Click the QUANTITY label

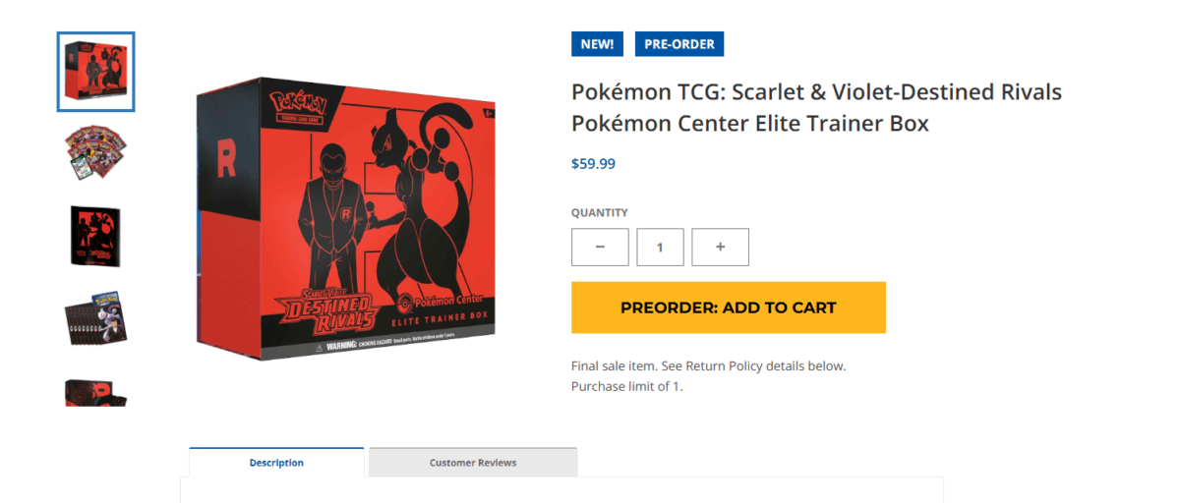[x=599, y=213]
